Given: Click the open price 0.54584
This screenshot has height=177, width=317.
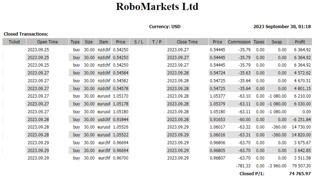Looking at the screenshot, I should pos(121,73).
